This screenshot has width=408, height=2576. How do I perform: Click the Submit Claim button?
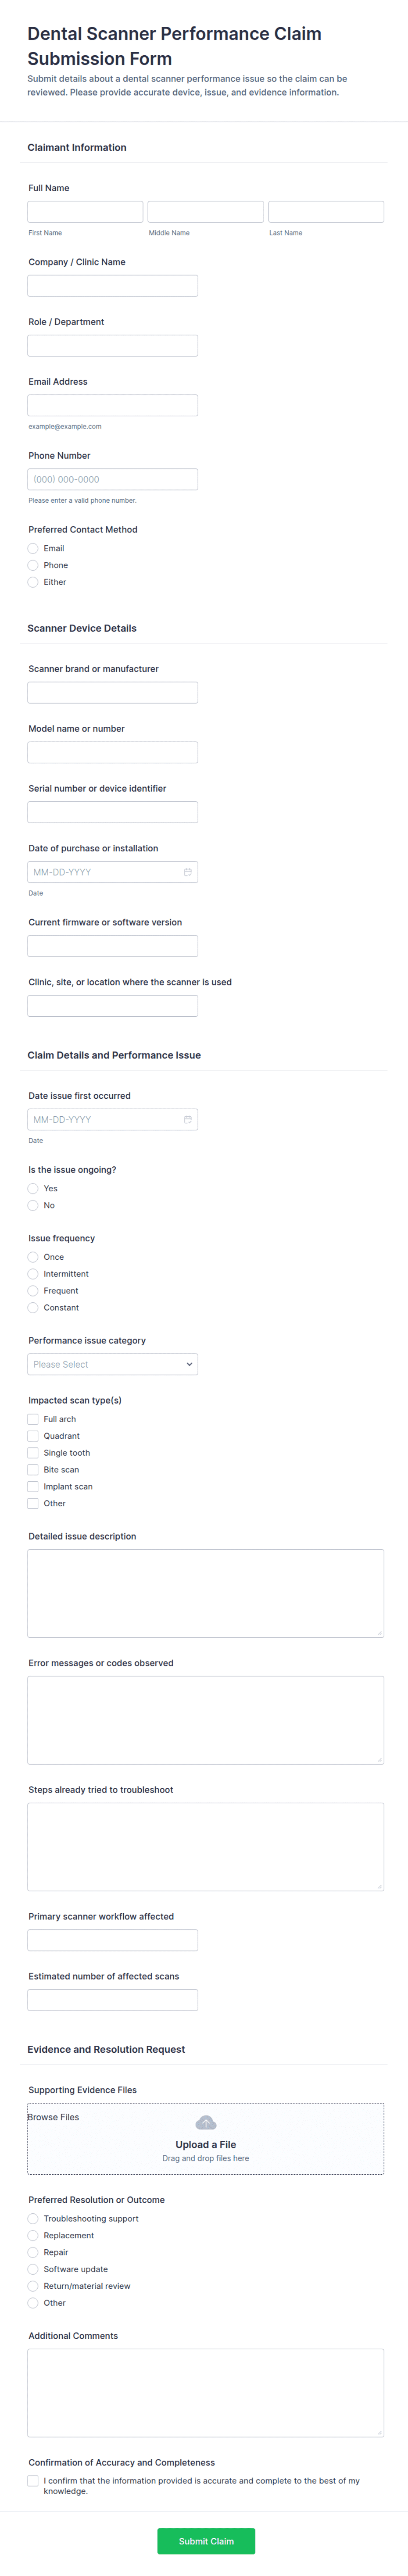[206, 2541]
